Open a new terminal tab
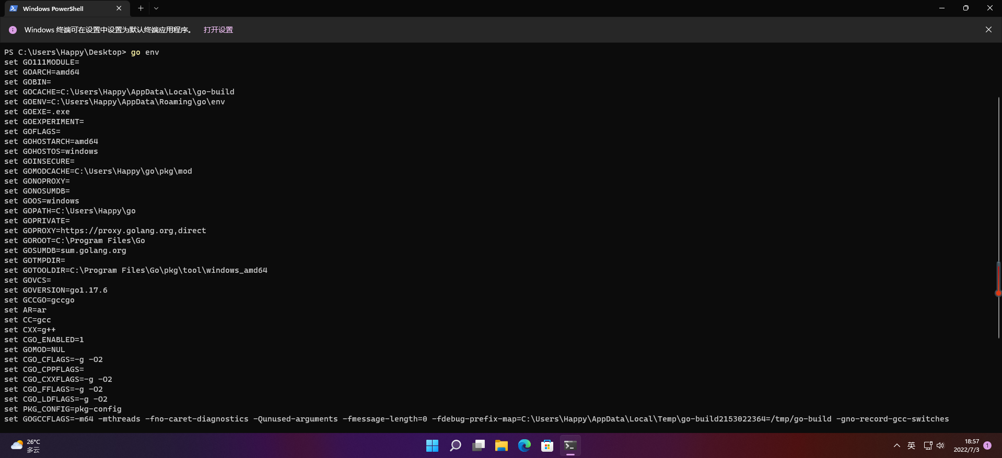The image size is (1002, 458). click(141, 8)
